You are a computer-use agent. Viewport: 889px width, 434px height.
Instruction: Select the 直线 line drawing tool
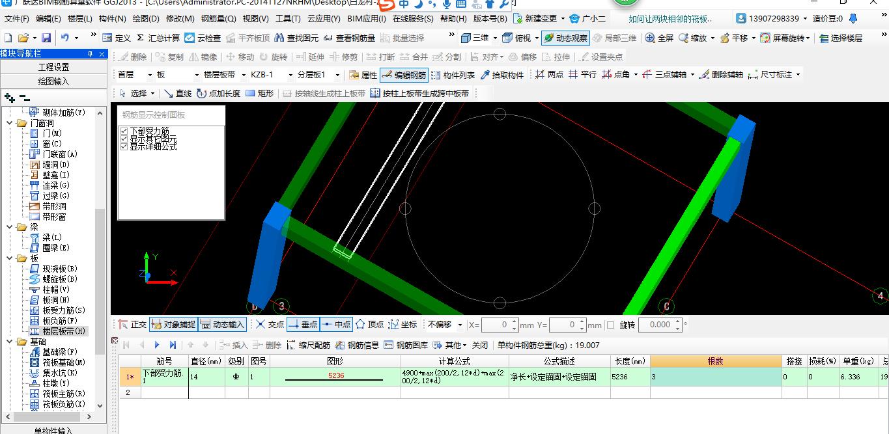(x=177, y=94)
